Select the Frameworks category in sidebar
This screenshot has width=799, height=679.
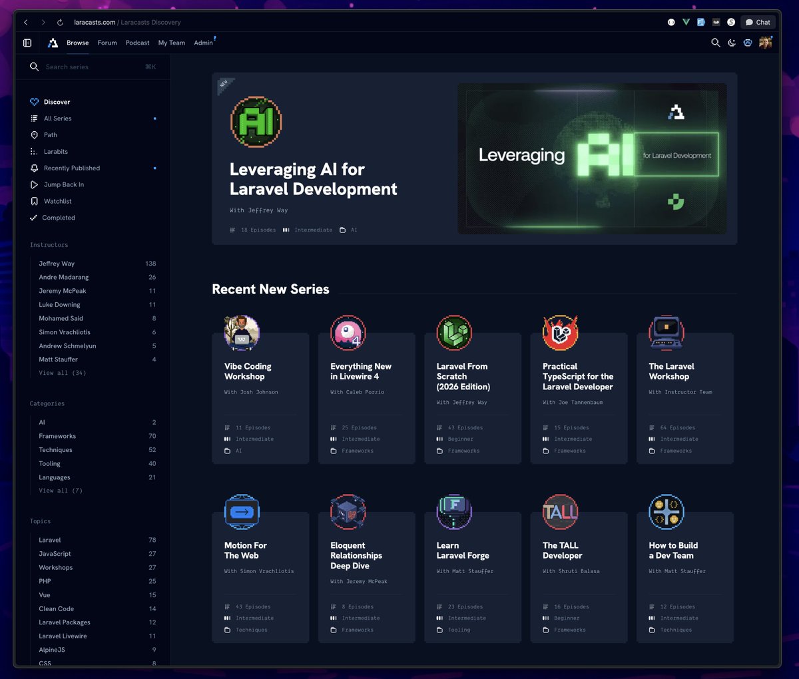point(97,436)
